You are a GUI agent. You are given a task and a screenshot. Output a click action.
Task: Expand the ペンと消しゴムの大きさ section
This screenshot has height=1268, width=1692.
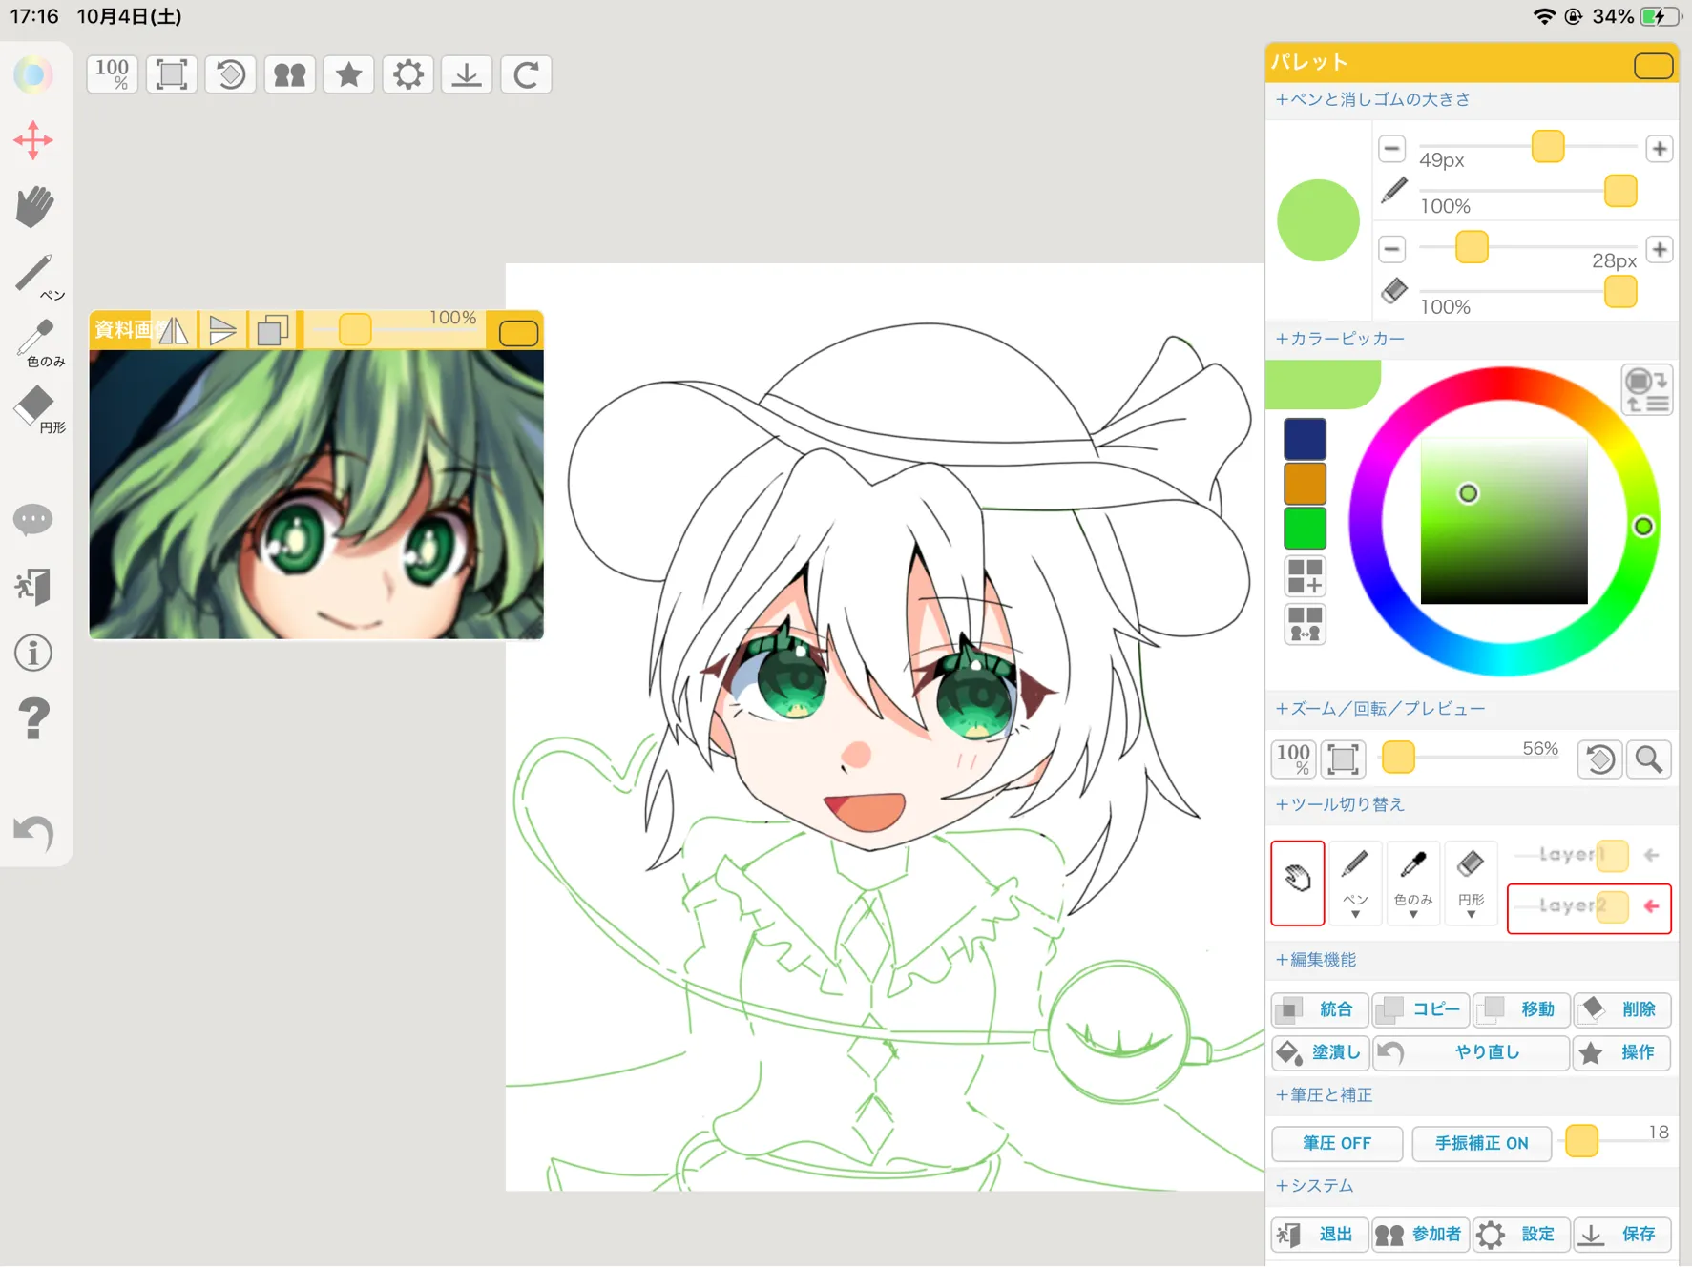coord(1373,99)
